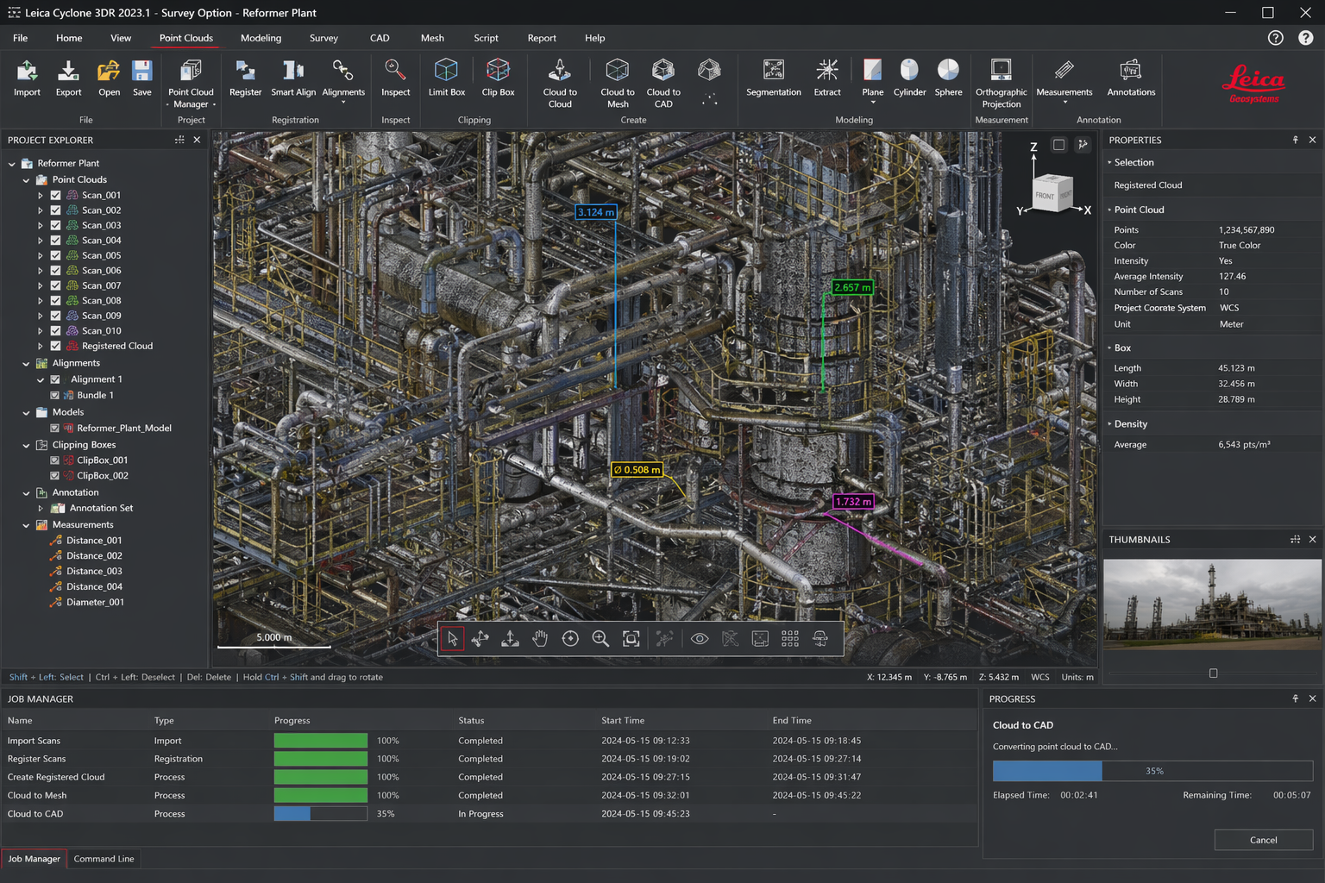The image size is (1325, 883).
Task: Click the Export icon in the ribbon
Action: point(68,78)
